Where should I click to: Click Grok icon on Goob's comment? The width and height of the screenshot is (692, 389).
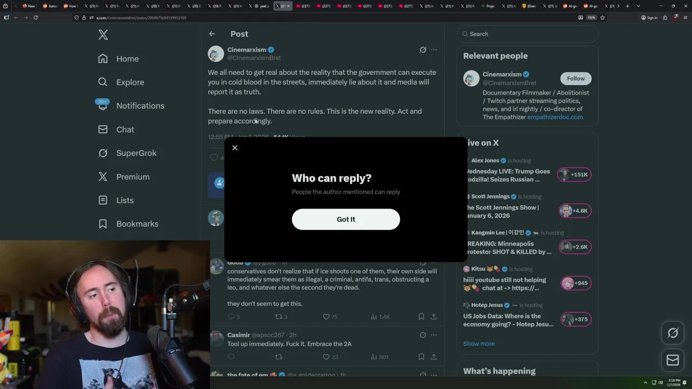[423, 263]
